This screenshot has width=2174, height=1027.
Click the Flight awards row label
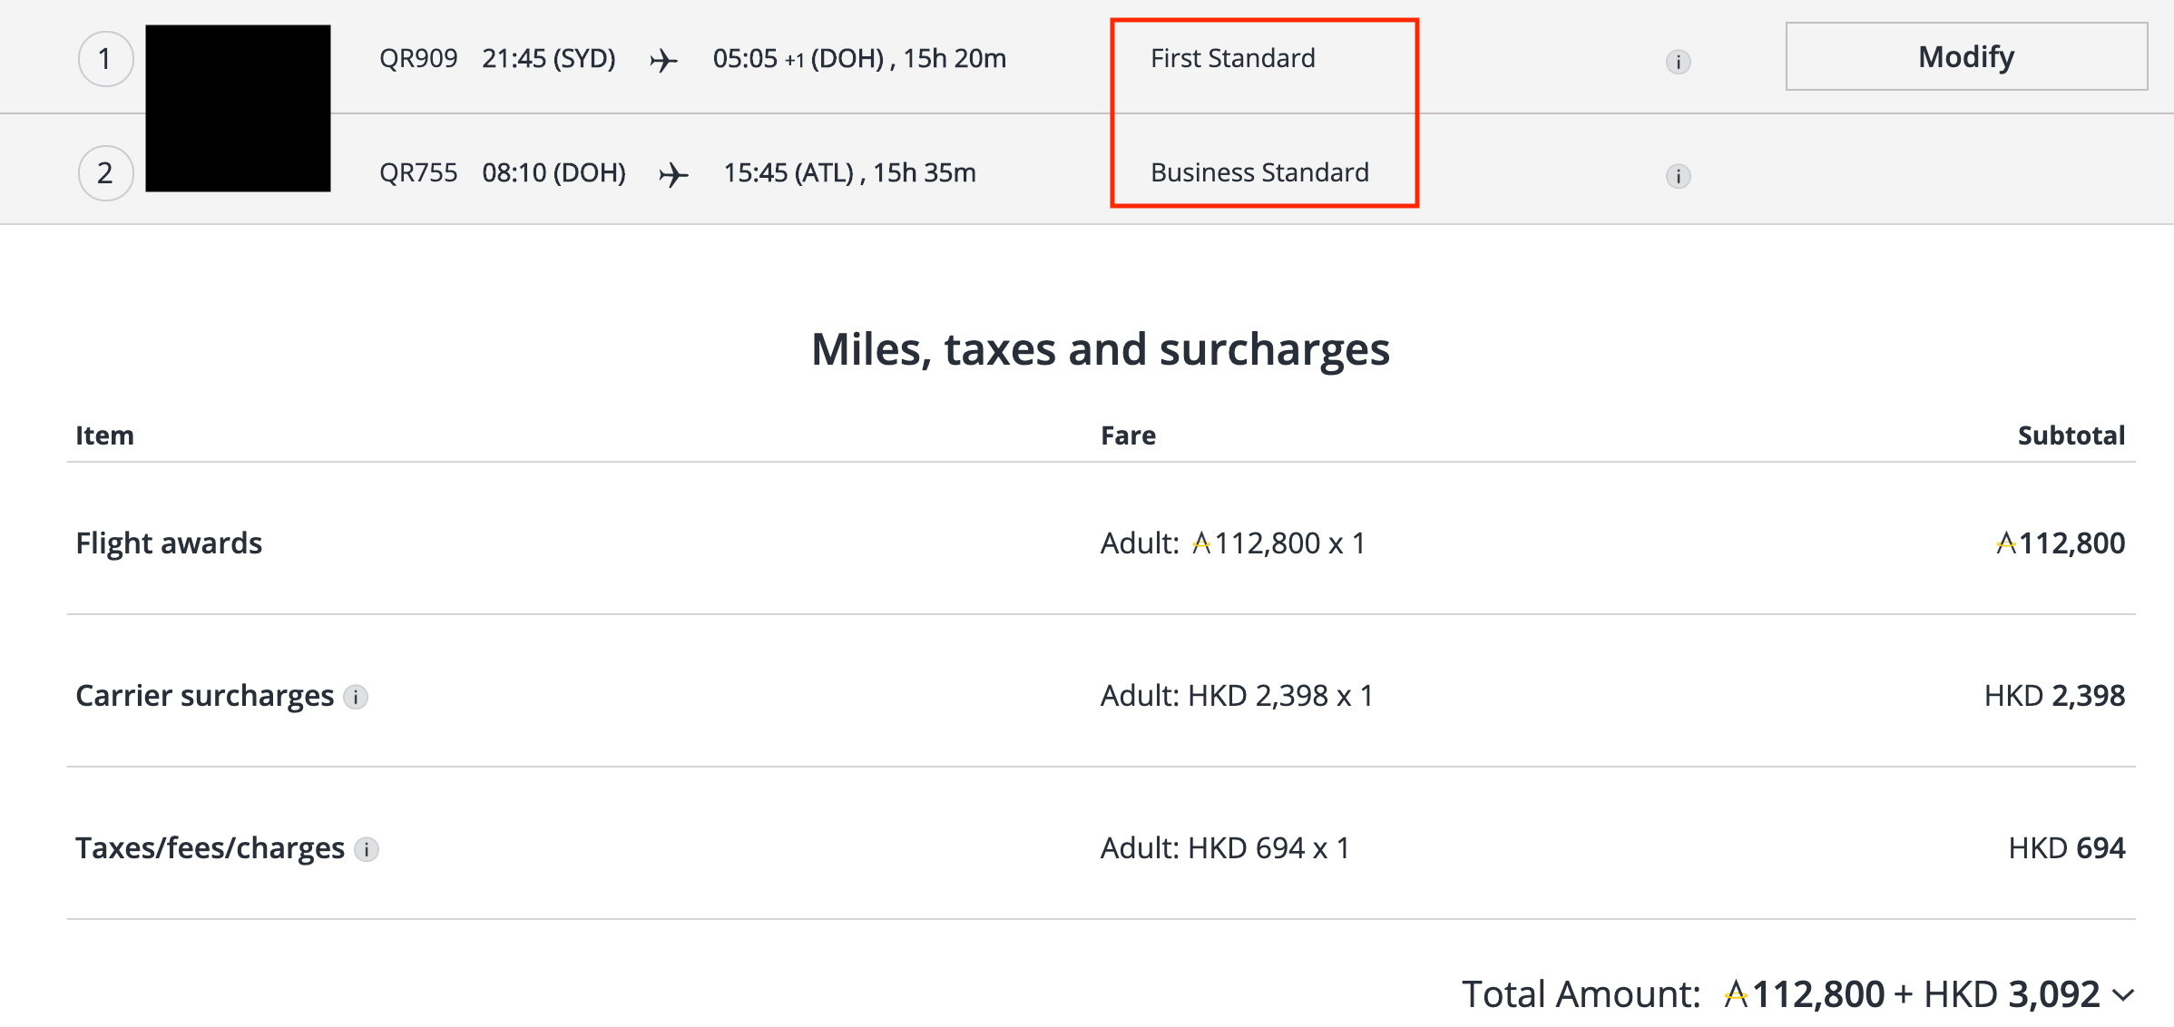pyautogui.click(x=169, y=543)
